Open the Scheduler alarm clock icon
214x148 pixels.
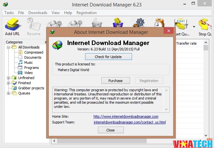pos(159,23)
